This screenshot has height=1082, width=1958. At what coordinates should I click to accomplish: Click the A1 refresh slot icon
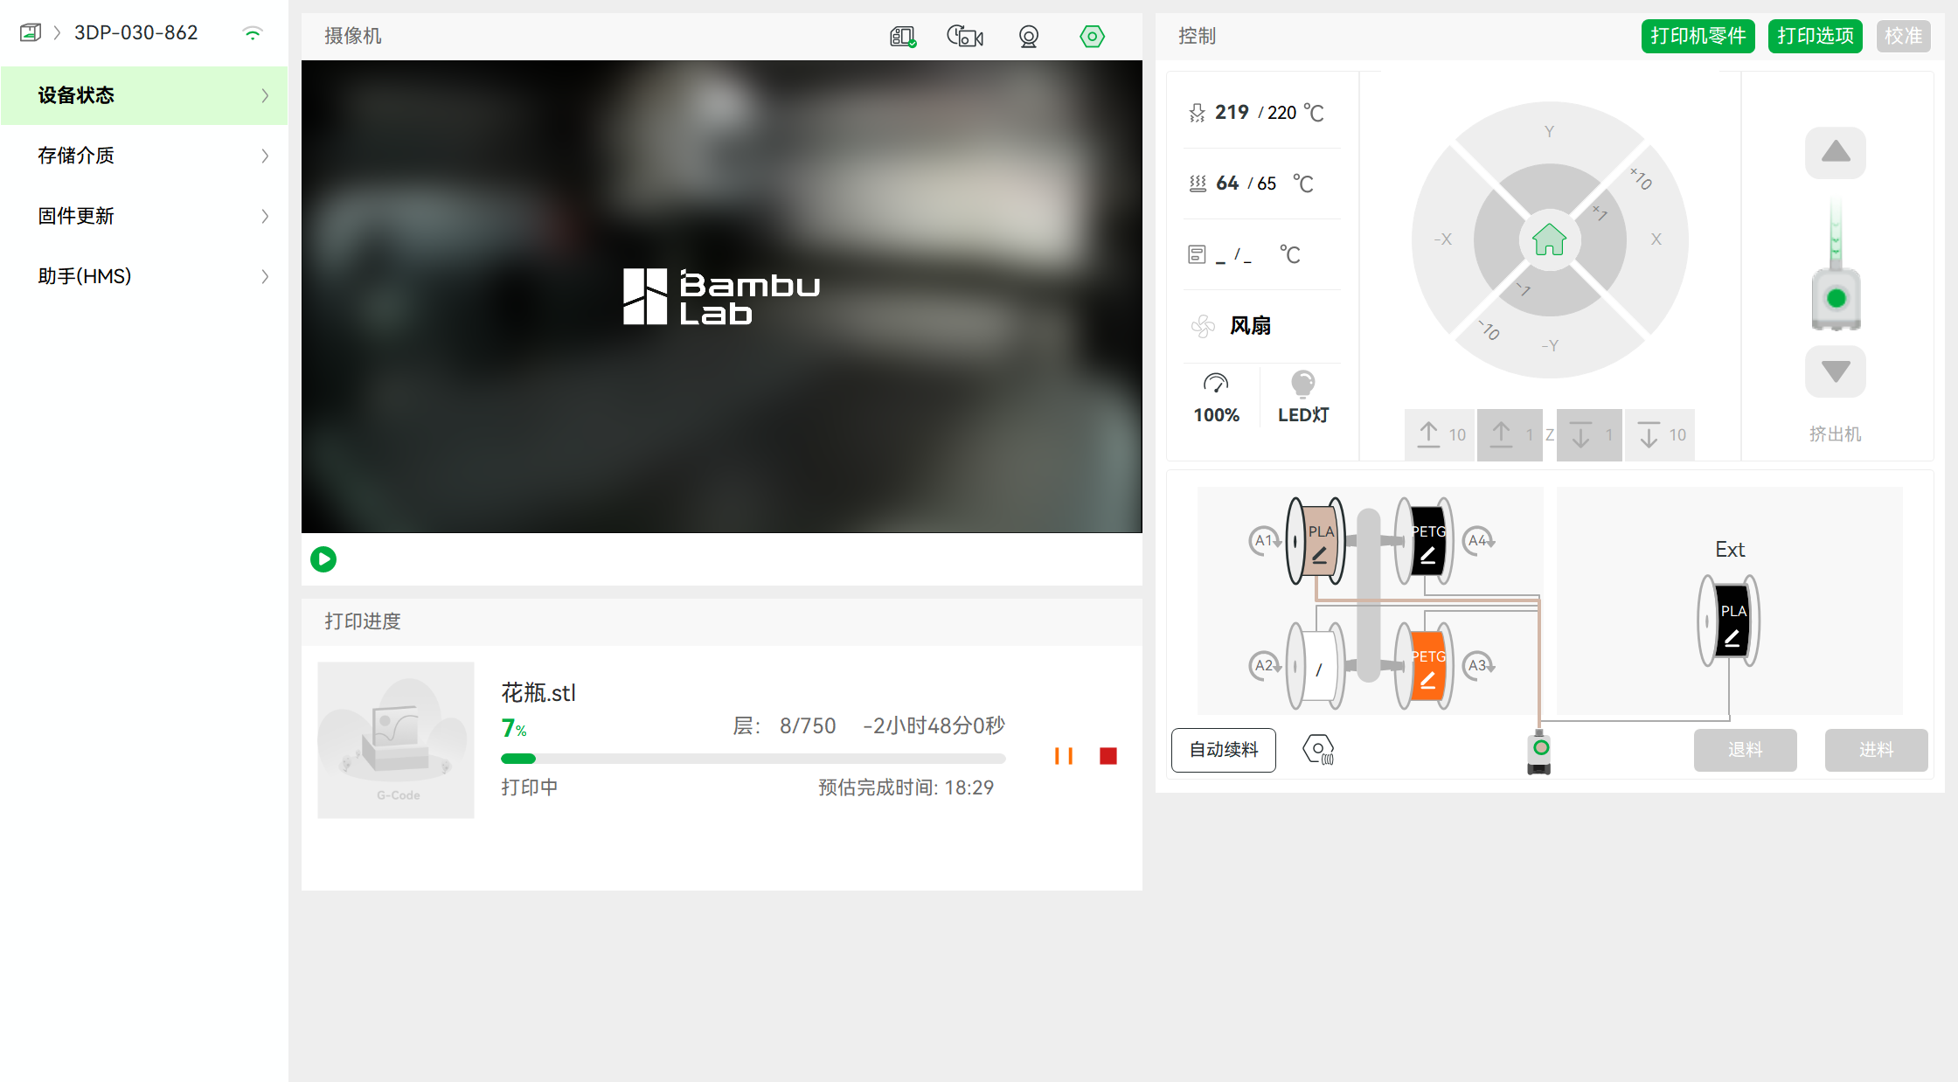click(1265, 541)
